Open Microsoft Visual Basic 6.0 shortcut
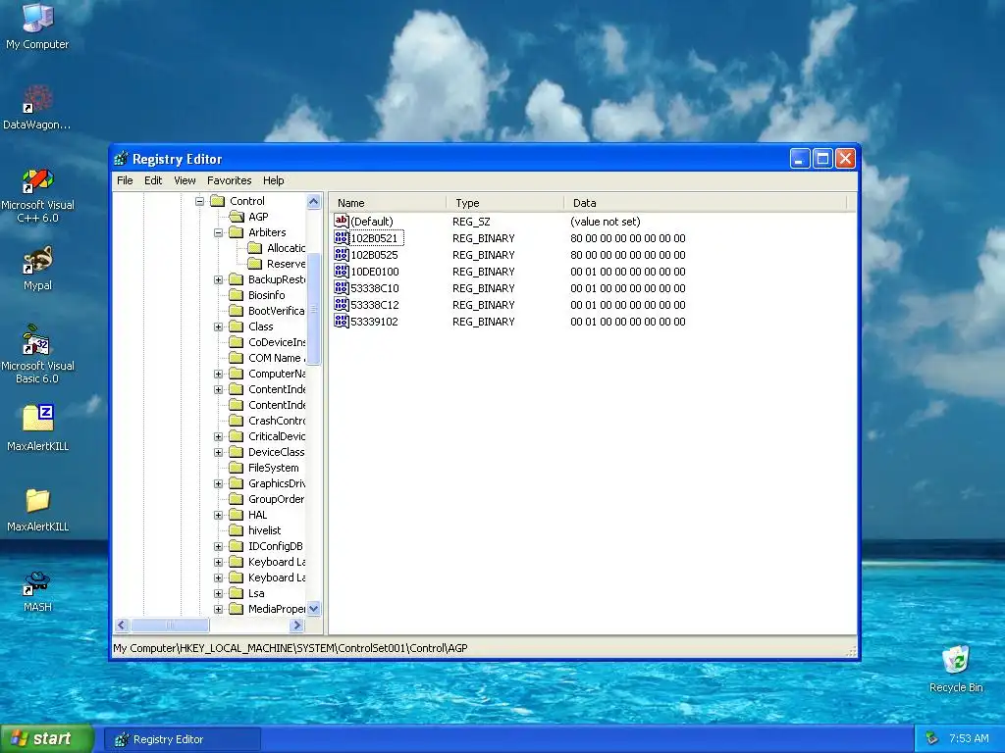Screen dimensions: 1005x753 pyautogui.click(x=37, y=354)
